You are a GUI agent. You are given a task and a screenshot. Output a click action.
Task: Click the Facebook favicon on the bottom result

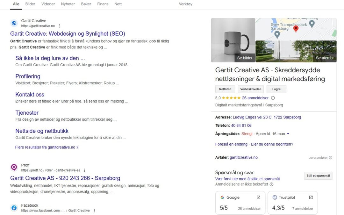(14, 207)
